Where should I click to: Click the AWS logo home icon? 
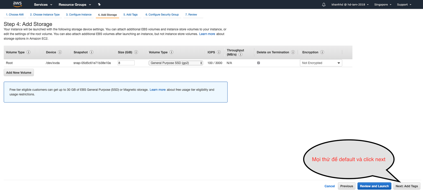point(17,4)
